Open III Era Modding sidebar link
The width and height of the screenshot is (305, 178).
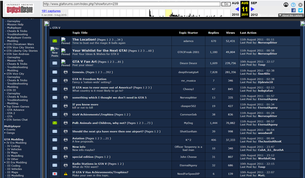pyautogui.click(x=17, y=162)
